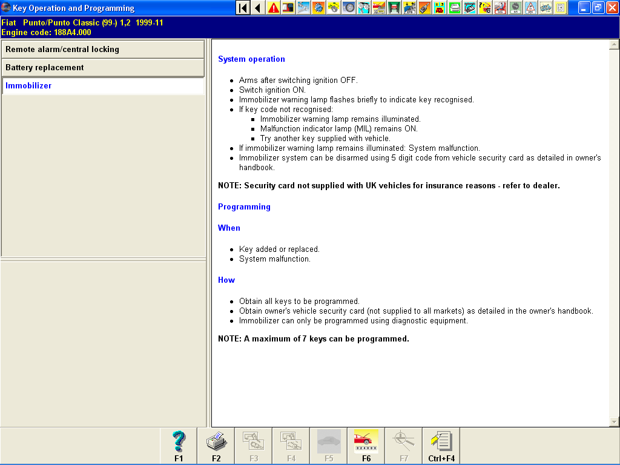Click 'Try another key supplied with vehicle.'
This screenshot has width=620, height=465.
pos(325,139)
